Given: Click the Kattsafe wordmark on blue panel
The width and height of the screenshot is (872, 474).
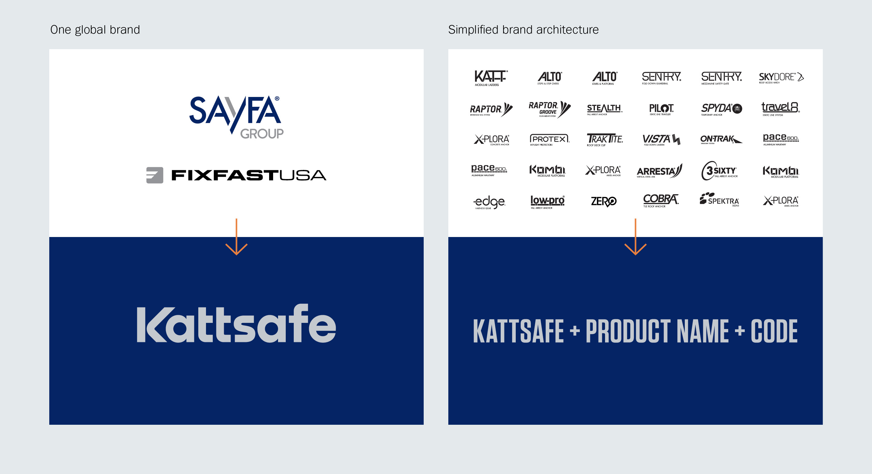Looking at the screenshot, I should coord(236,325).
